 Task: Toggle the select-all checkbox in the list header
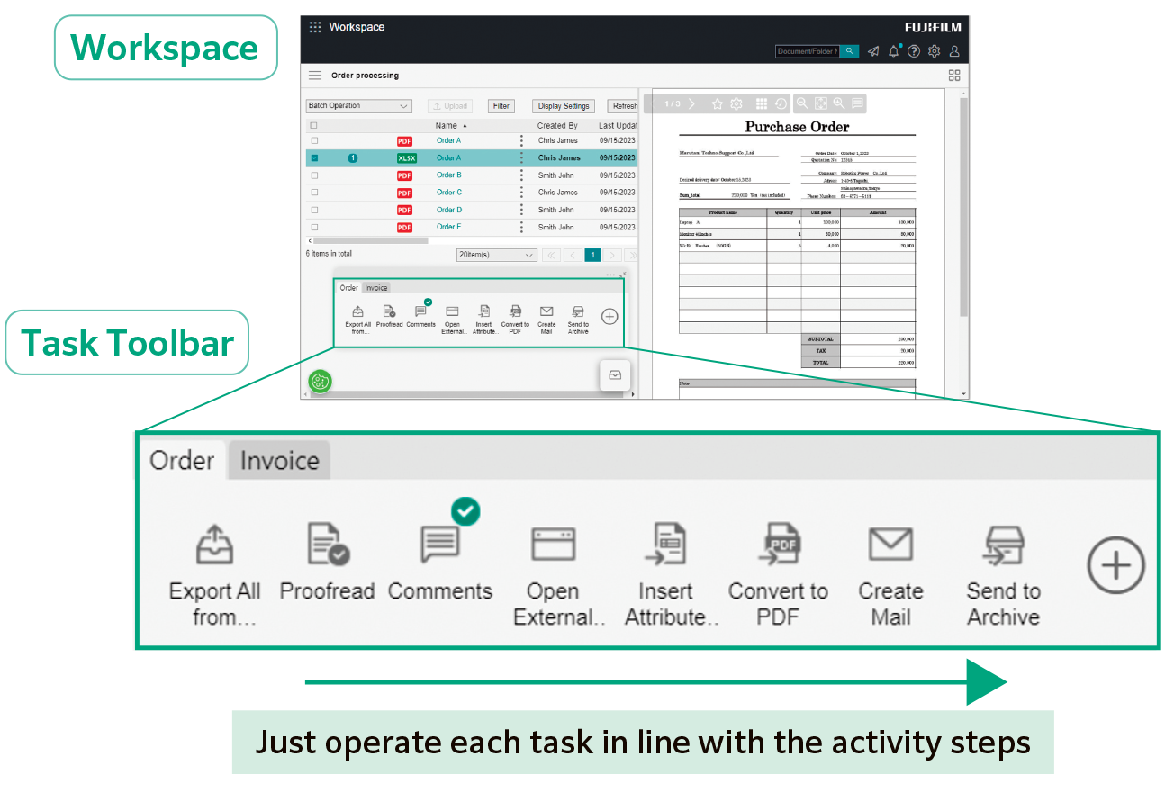coord(314,125)
